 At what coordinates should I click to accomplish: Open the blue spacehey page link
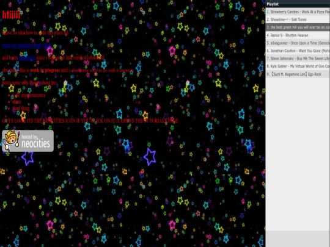26,46
